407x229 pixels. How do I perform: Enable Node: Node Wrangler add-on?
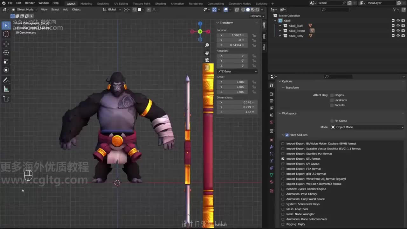tap(283, 214)
